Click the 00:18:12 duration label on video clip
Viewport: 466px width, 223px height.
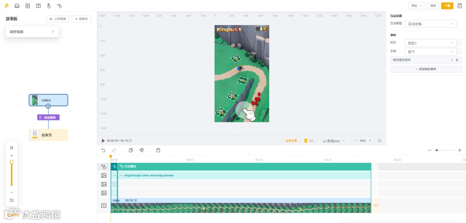point(131,201)
